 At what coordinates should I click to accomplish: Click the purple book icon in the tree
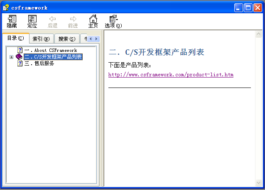[19, 57]
